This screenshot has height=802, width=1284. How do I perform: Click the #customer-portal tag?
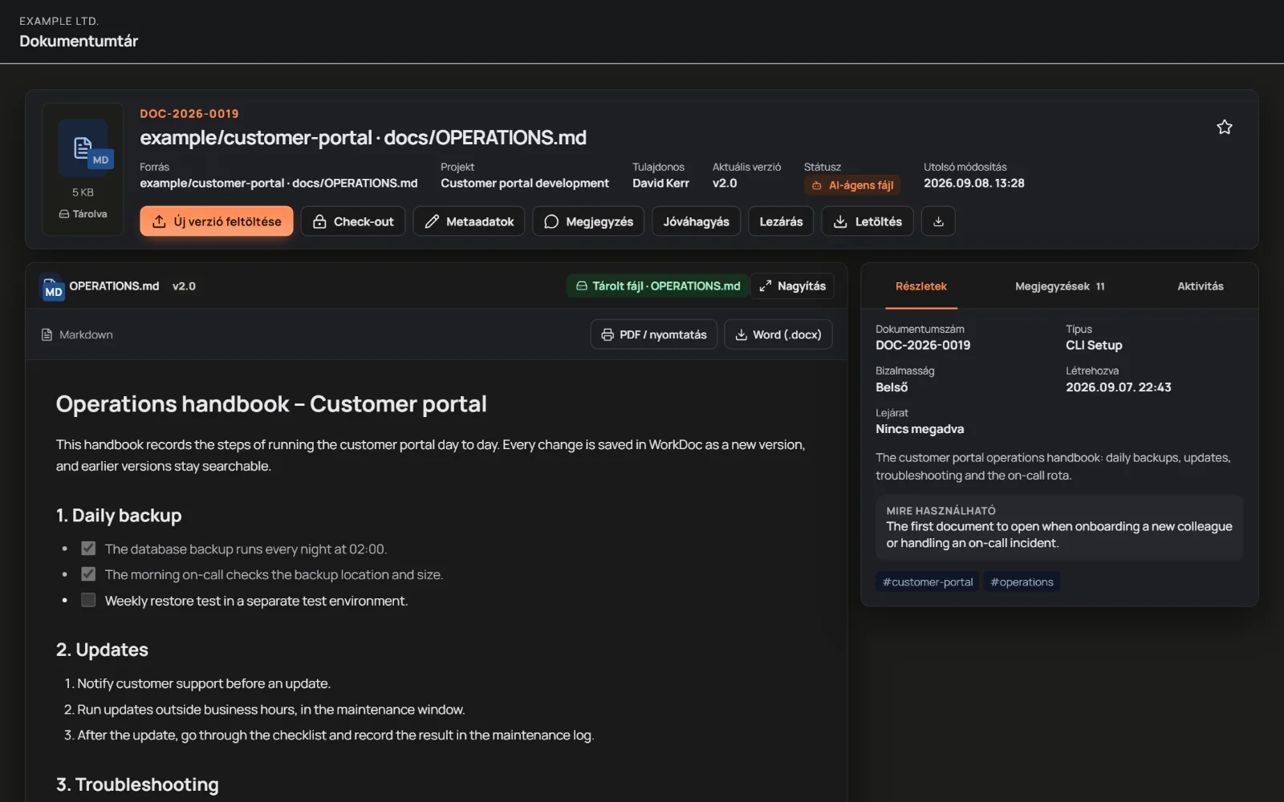point(928,582)
